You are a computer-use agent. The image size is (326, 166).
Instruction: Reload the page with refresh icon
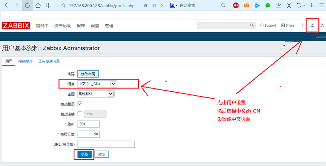[27, 5]
